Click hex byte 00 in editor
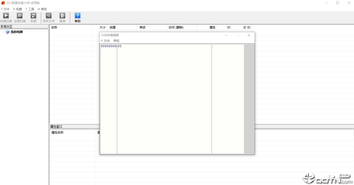The width and height of the screenshot is (354, 185). pyautogui.click(x=120, y=46)
